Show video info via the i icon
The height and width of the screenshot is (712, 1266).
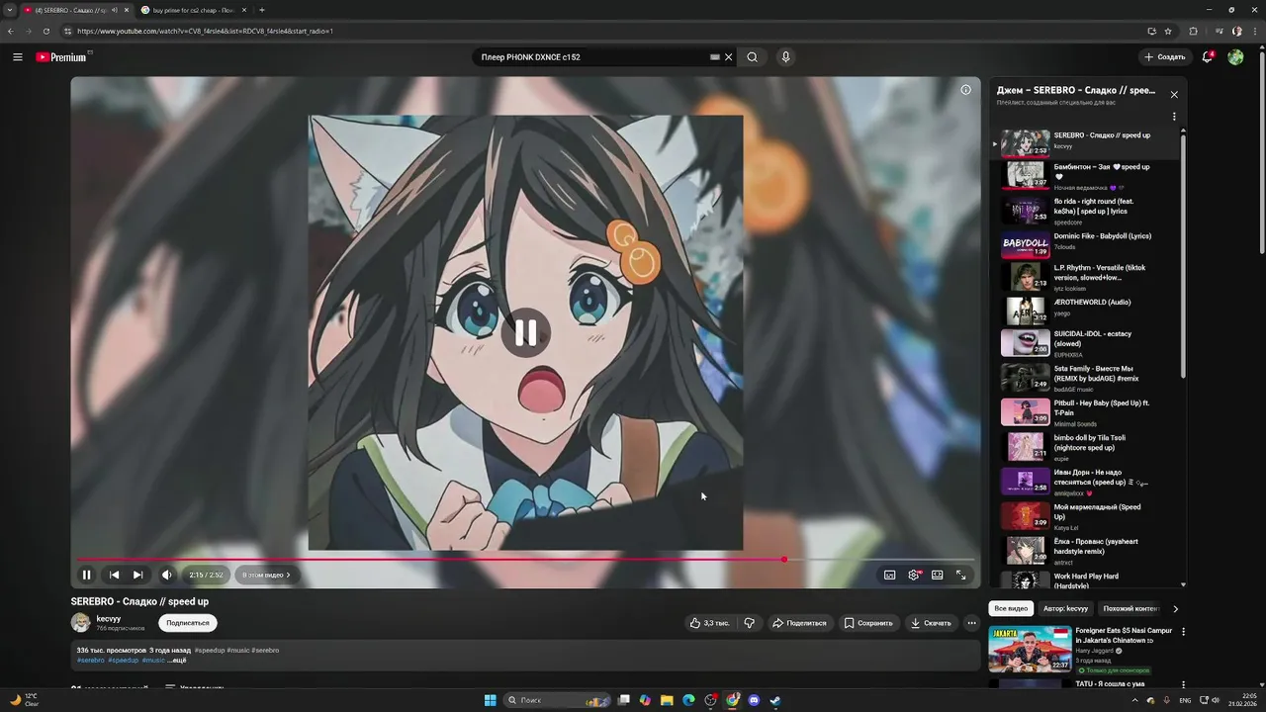click(965, 89)
